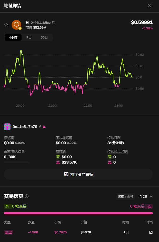
Task: Click the holdings progress bar under 0 /30K
Action: click(x=17, y=162)
